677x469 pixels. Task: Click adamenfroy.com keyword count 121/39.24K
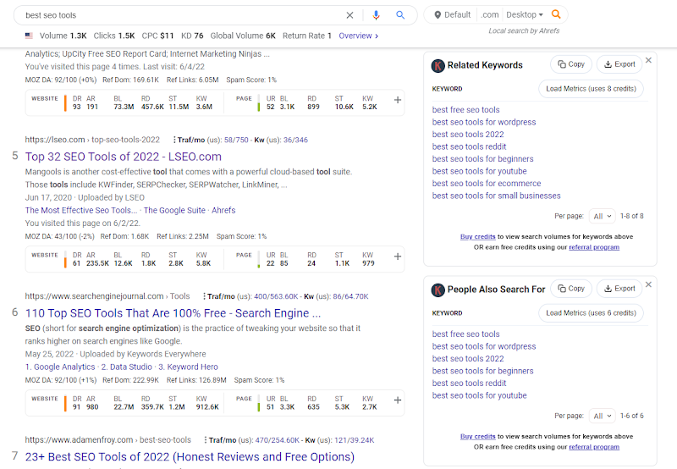coord(354,440)
